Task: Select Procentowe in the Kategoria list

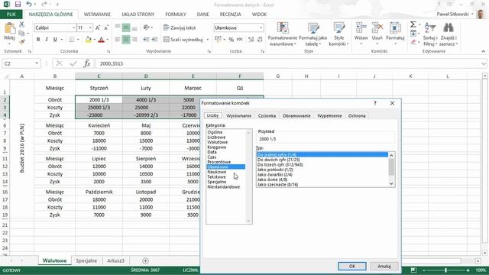Action: 219,162
